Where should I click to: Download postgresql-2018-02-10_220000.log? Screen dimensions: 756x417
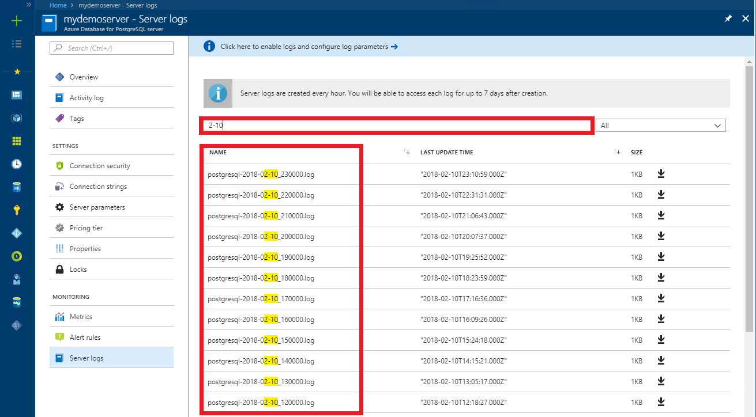tap(661, 195)
